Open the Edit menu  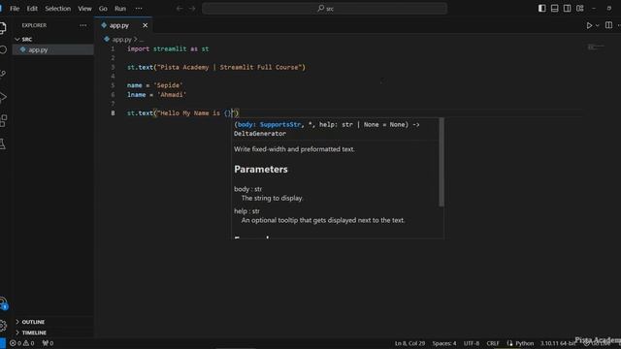coord(32,9)
